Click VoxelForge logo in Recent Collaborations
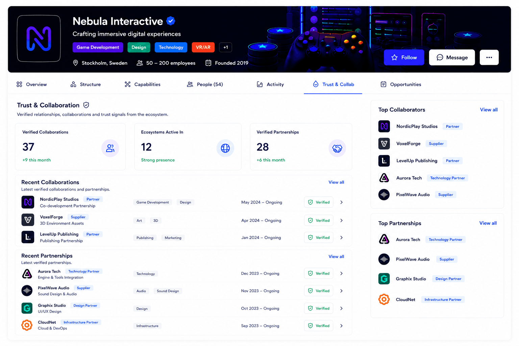 click(28, 220)
